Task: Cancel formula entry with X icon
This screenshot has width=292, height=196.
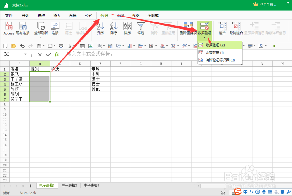Action: (x=40, y=54)
